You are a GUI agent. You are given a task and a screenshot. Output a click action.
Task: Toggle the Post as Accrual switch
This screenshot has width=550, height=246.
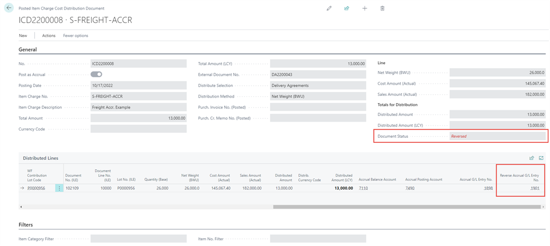pyautogui.click(x=96, y=75)
